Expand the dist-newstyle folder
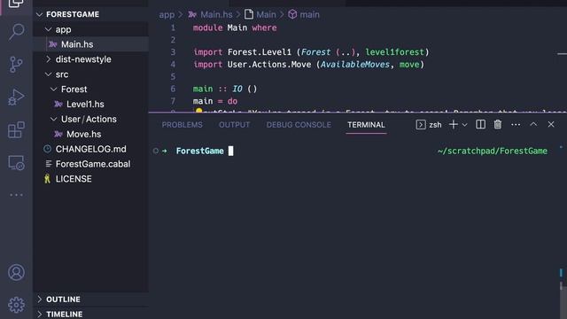The height and width of the screenshot is (319, 567). point(48,59)
